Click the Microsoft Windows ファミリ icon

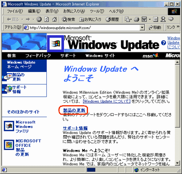click(x=9, y=126)
